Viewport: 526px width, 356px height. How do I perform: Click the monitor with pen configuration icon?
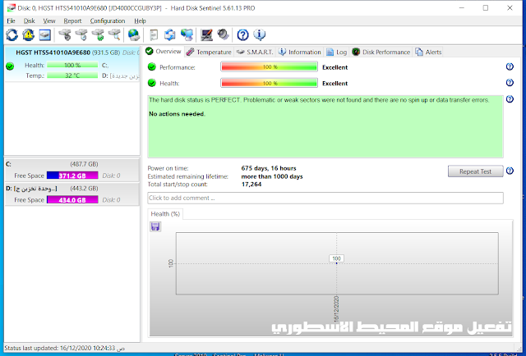(206, 34)
